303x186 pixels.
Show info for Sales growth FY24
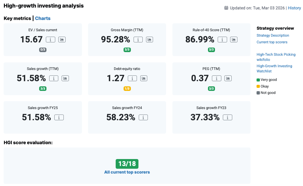[143, 118]
